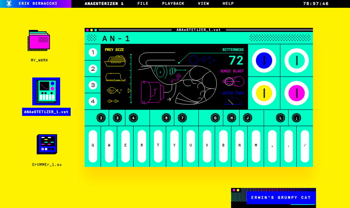350x208 pixels.
Task: Open the ANAESTERIZER 1 menu
Action: point(104,3)
